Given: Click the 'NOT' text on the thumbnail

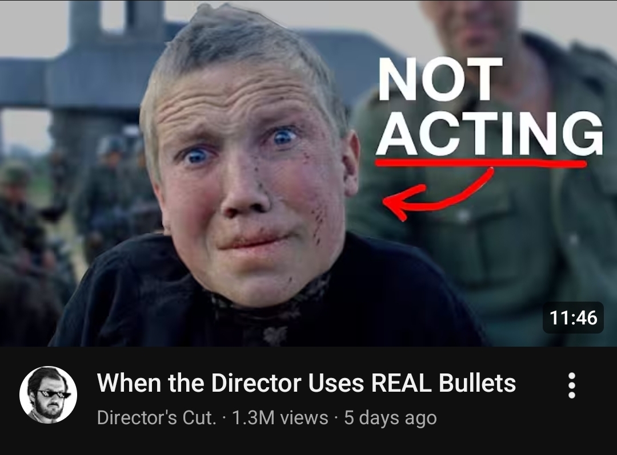Looking at the screenshot, I should pyautogui.click(x=440, y=79).
